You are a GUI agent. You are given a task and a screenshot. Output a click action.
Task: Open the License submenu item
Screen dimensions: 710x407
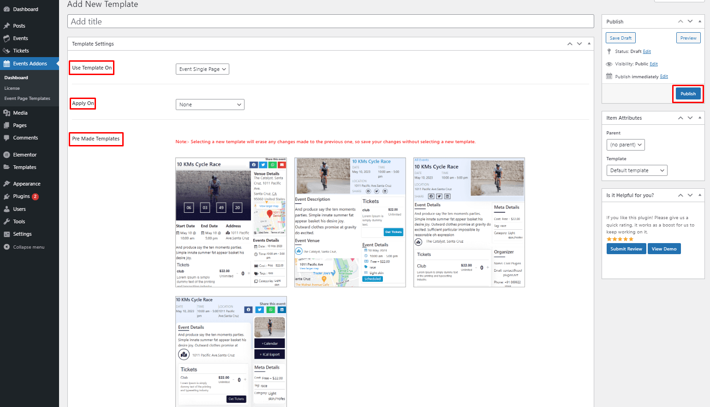click(x=12, y=88)
